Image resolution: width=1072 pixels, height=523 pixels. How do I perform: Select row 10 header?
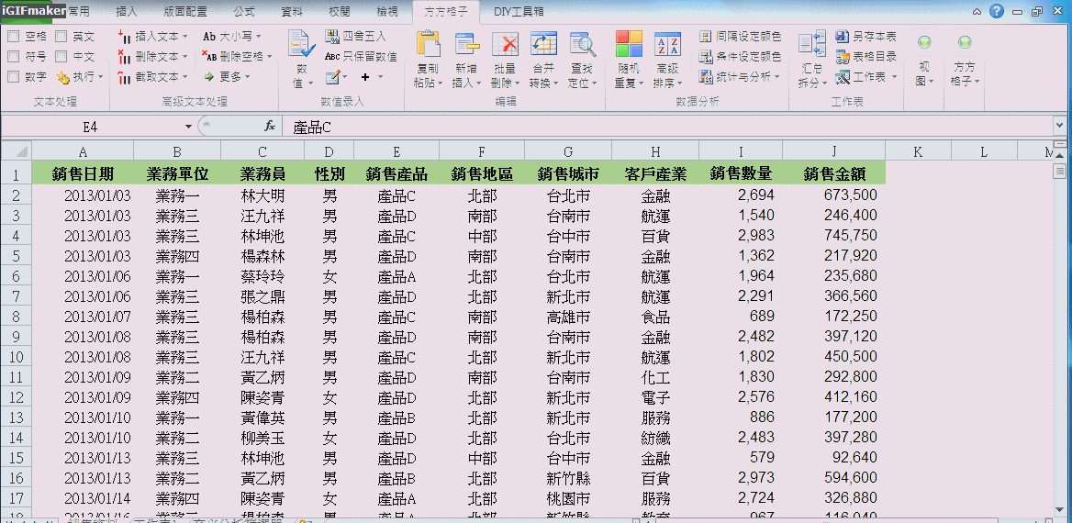coord(17,358)
